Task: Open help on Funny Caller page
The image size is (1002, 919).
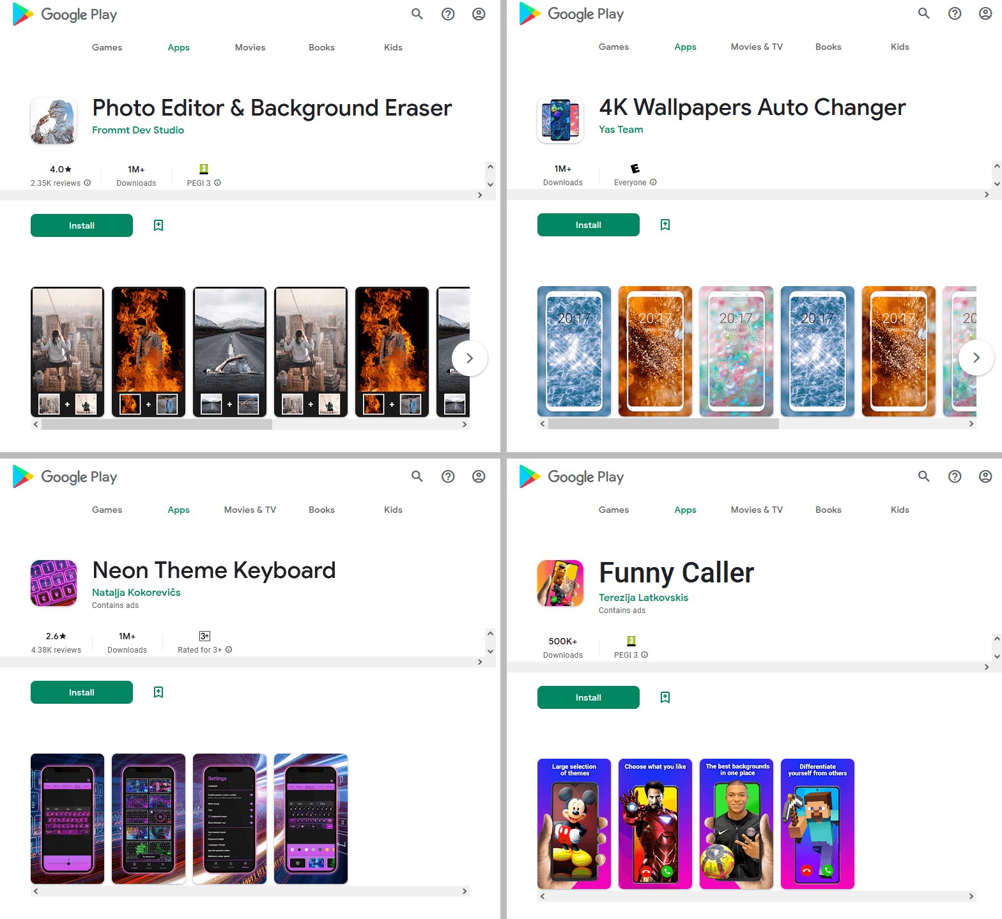Action: (955, 476)
